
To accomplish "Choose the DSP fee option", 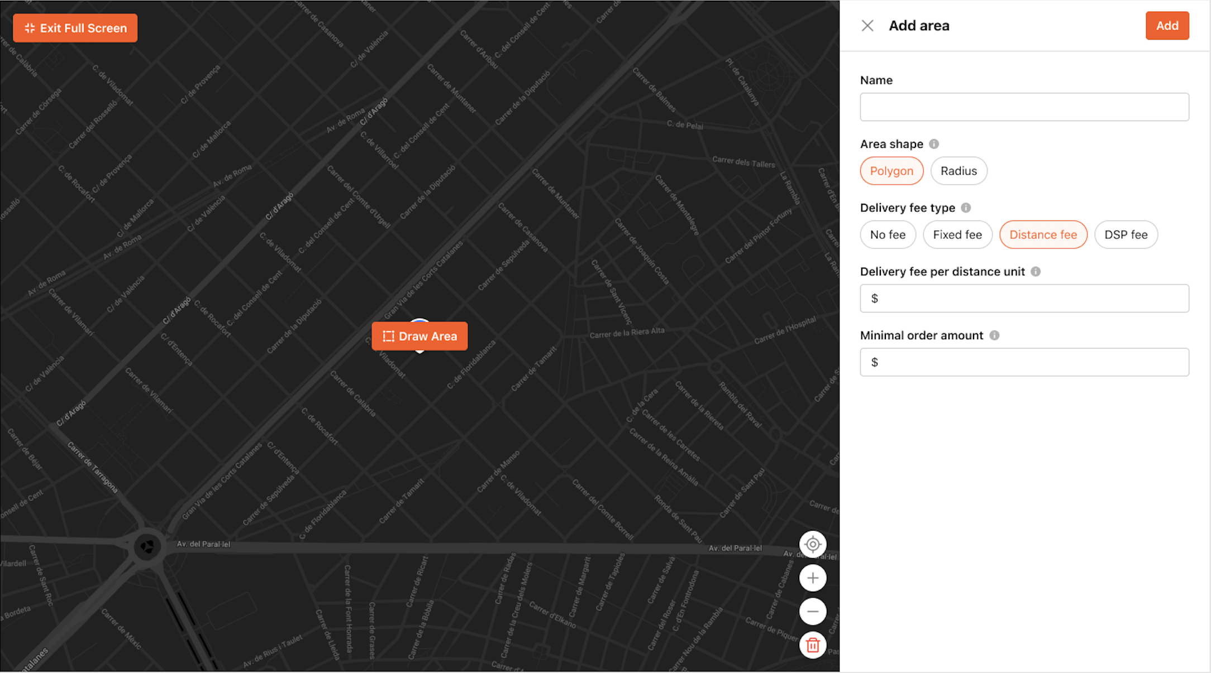I will tap(1126, 234).
